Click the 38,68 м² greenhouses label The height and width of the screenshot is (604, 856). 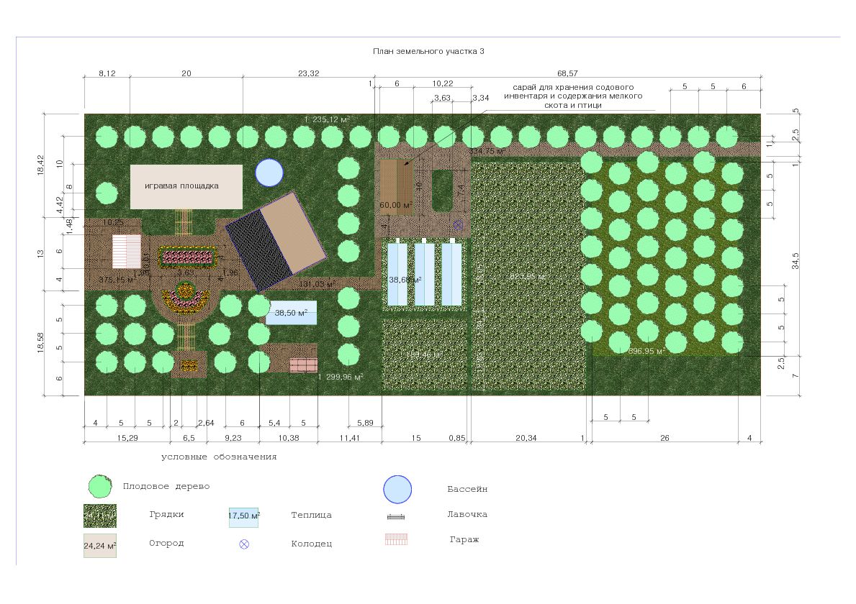pos(405,280)
